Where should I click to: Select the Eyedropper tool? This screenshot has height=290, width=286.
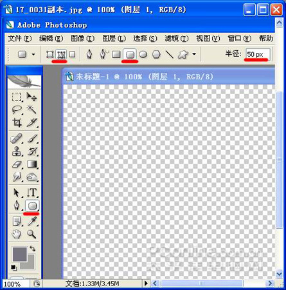coord(31,221)
